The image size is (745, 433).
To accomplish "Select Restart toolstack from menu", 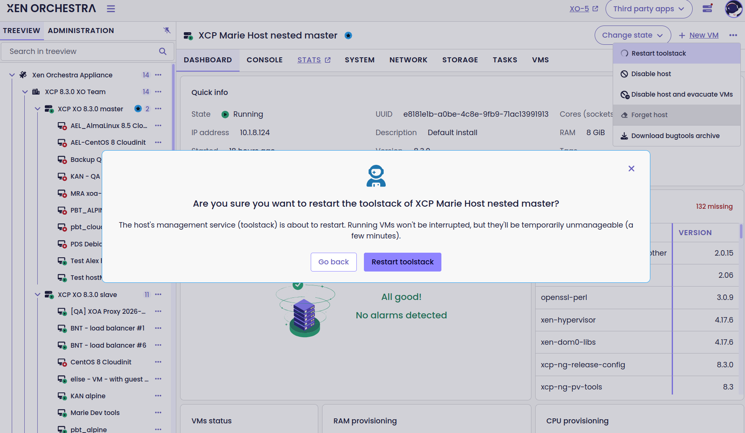I will 677,54.
